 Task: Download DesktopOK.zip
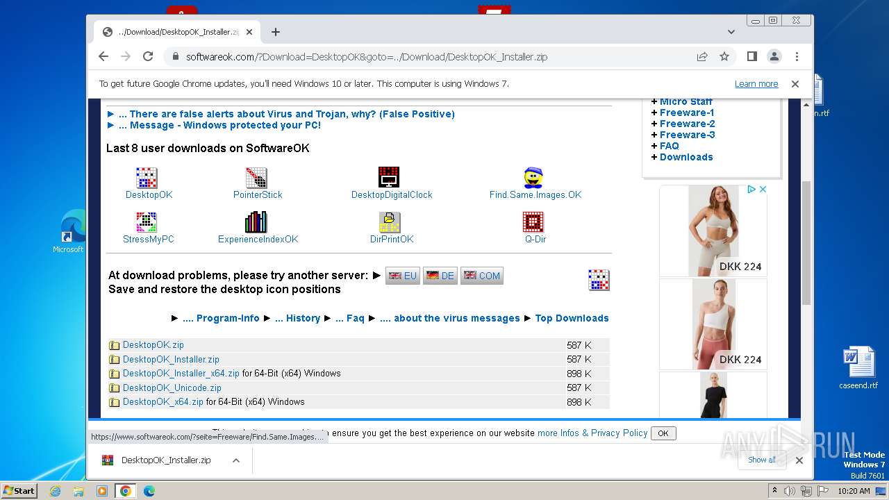click(153, 345)
